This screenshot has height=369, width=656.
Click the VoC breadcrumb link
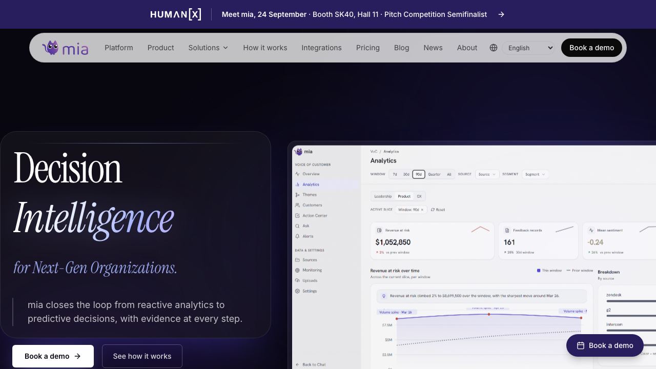[x=374, y=152]
